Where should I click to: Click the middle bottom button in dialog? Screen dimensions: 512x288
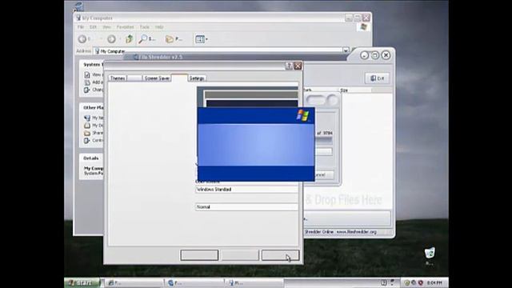point(240,255)
